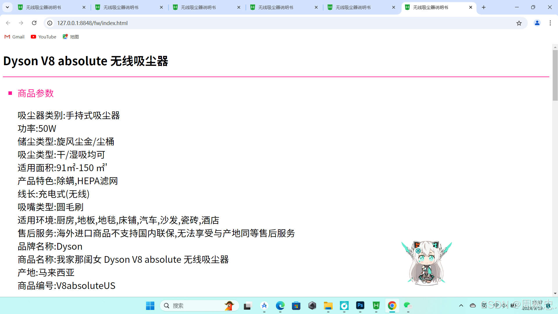Reload the current page
558x314 pixels.
34,23
